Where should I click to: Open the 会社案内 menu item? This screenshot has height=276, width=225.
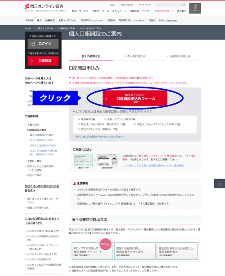click(x=182, y=11)
